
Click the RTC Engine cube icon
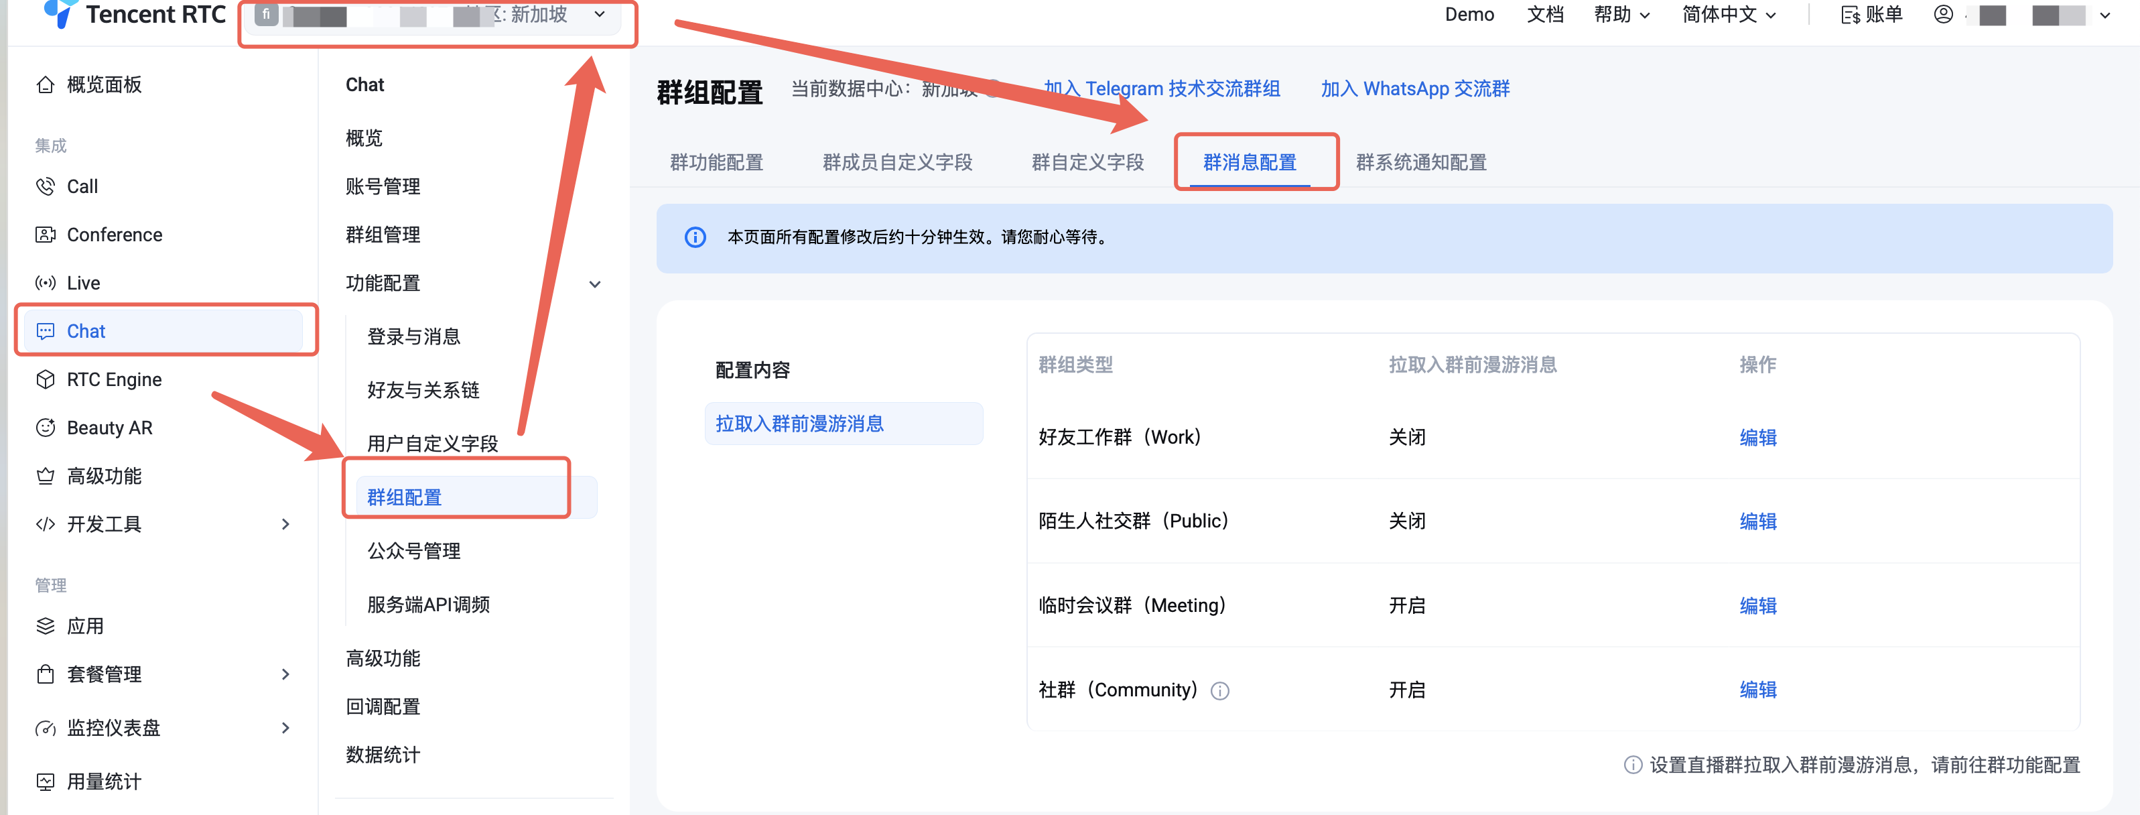46,379
